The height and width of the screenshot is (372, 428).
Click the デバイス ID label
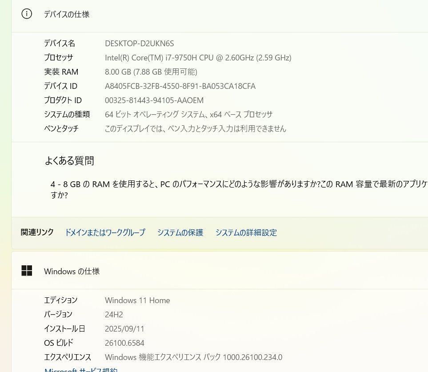point(60,86)
